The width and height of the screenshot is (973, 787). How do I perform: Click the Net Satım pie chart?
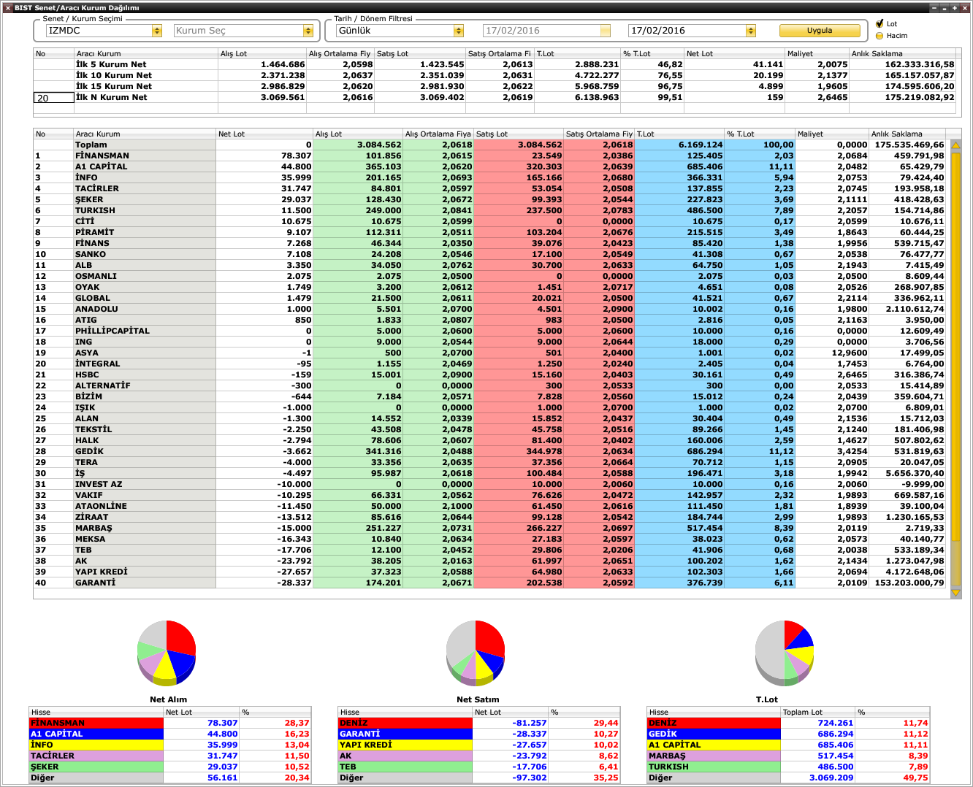click(476, 653)
